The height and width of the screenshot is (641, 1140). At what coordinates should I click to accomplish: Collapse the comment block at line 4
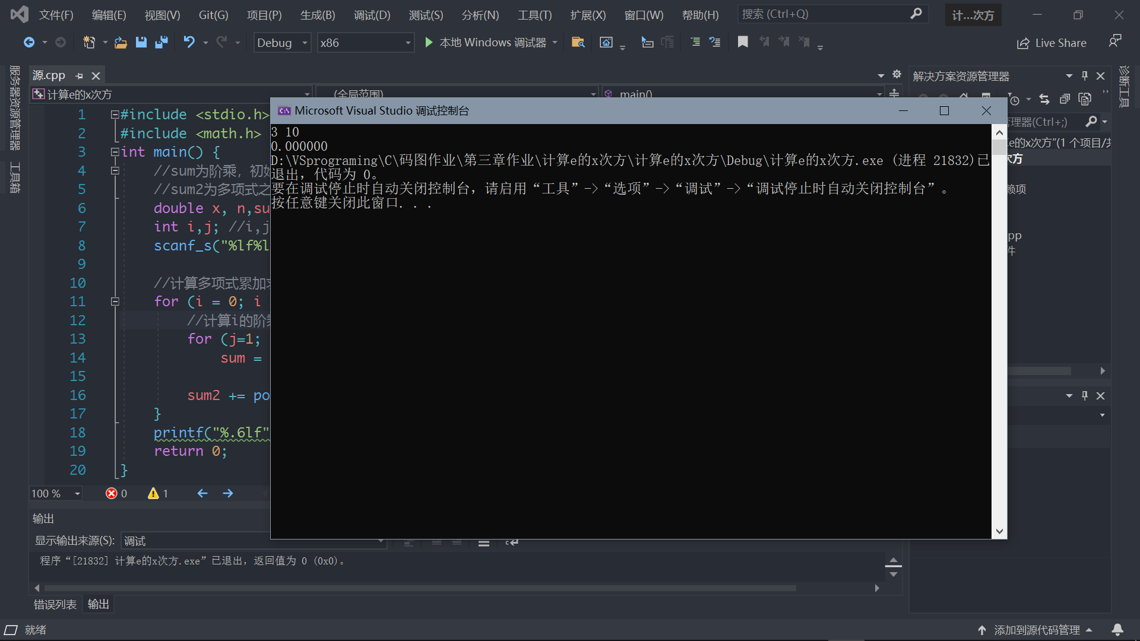[115, 171]
